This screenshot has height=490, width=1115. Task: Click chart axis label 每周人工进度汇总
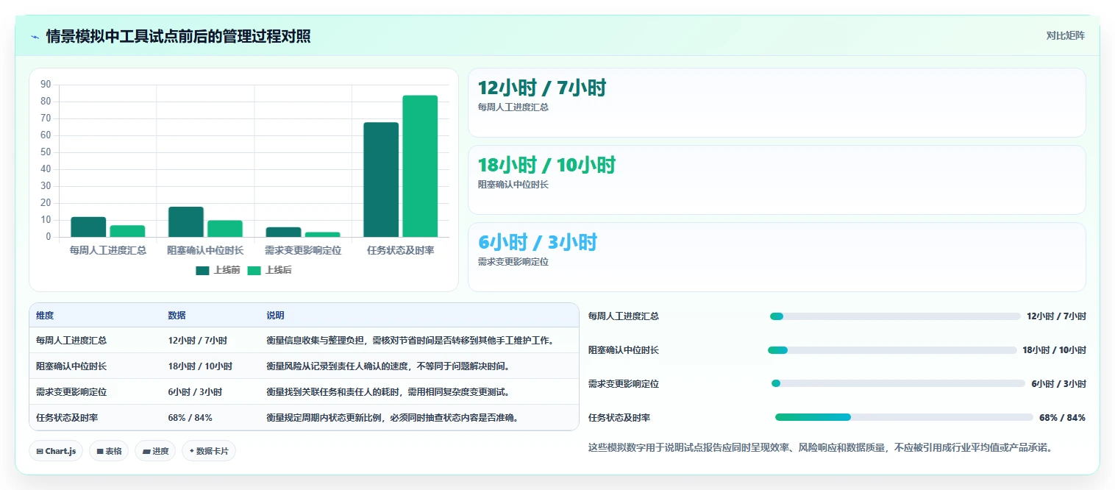108,251
